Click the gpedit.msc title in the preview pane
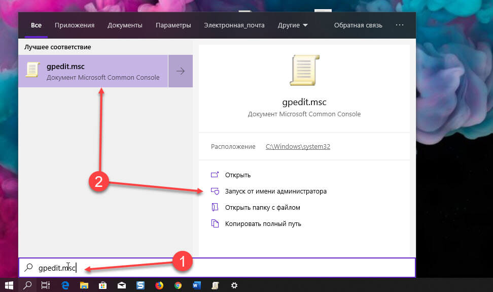 click(304, 102)
